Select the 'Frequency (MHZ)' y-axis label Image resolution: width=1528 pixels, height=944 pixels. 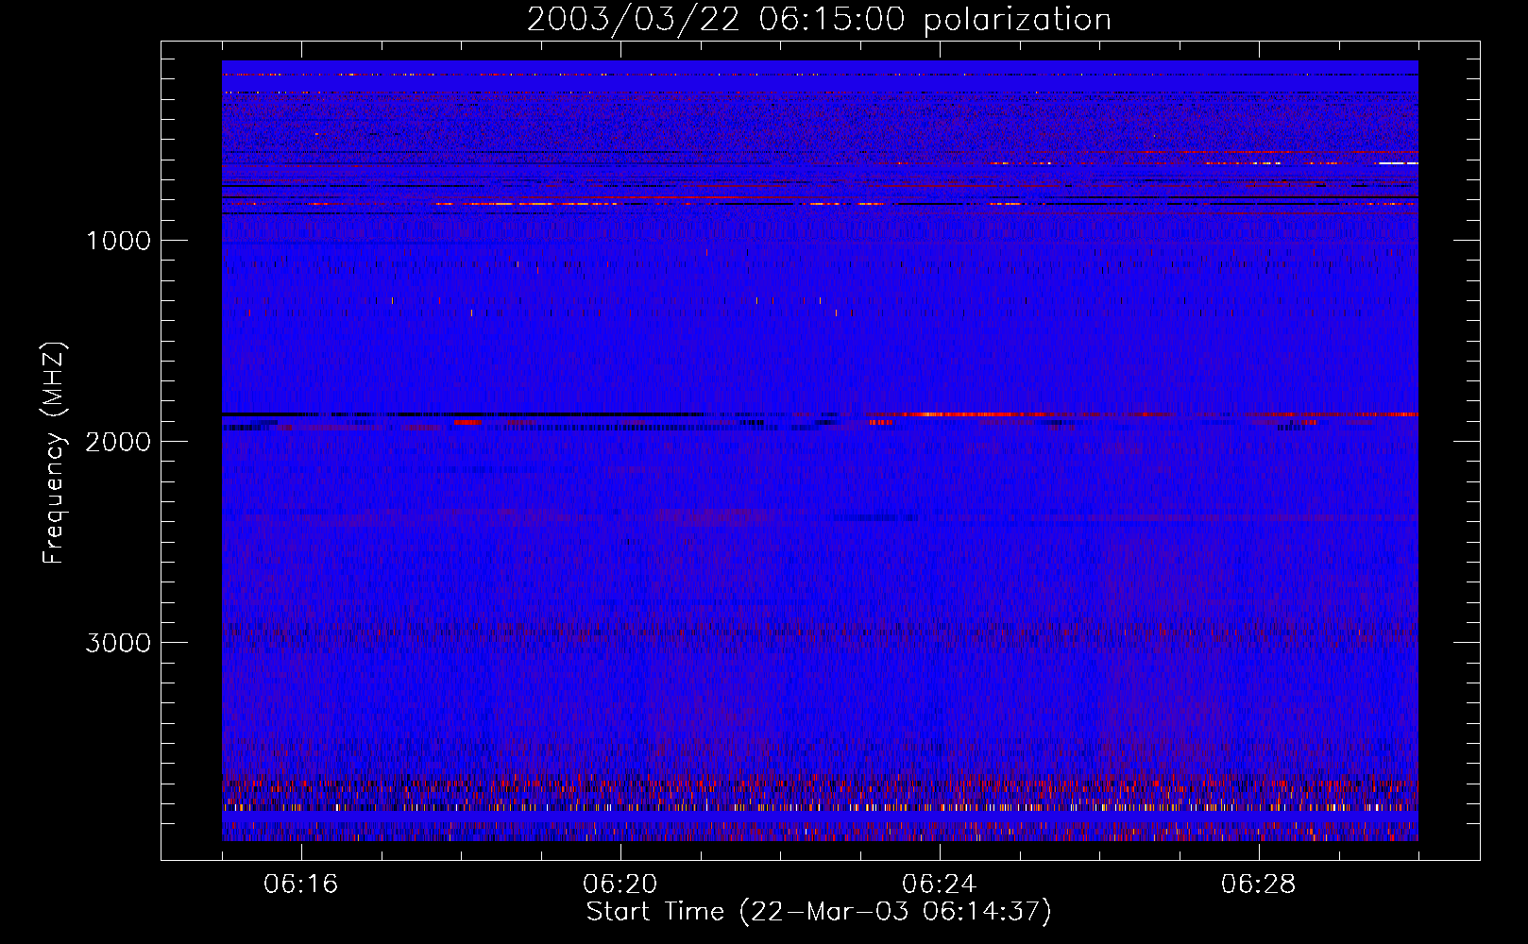55,452
